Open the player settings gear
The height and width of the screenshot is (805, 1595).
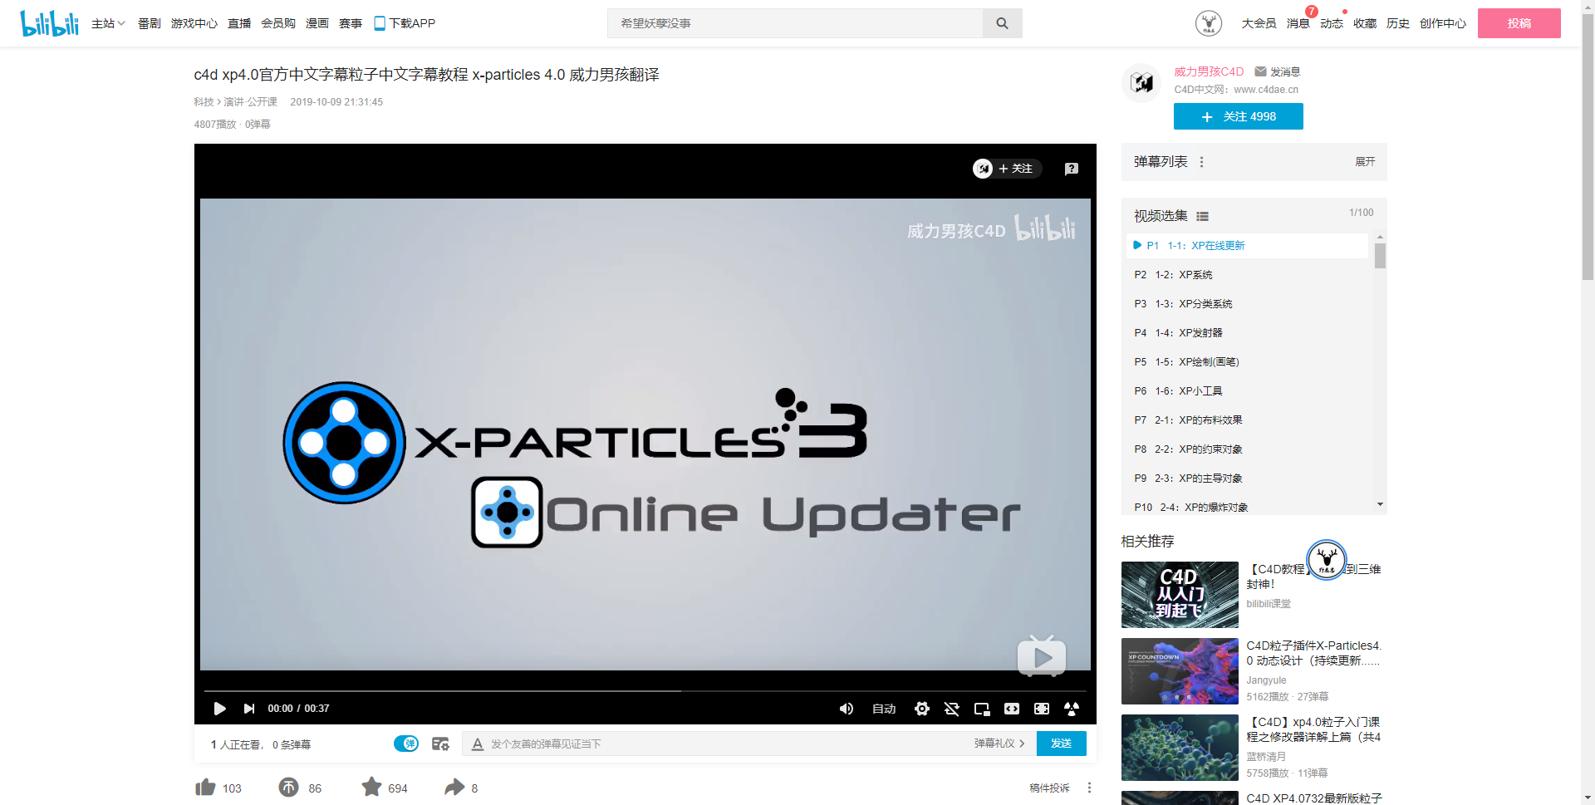click(921, 709)
